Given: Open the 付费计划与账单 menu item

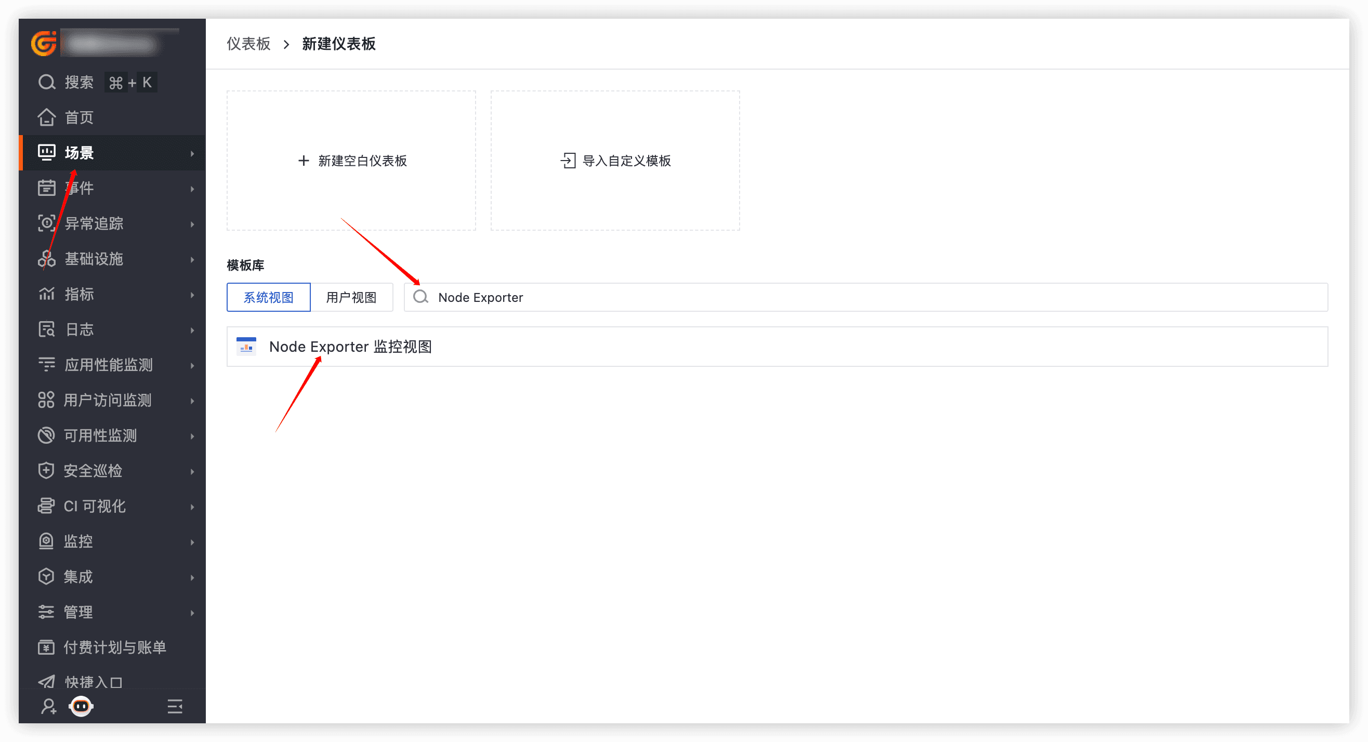Looking at the screenshot, I should [x=115, y=647].
